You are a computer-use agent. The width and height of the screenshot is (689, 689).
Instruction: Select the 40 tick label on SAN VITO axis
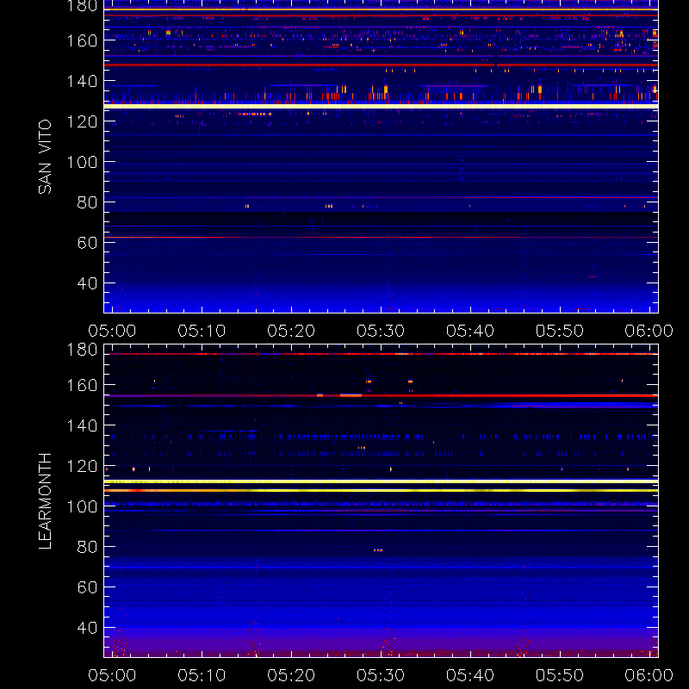click(87, 283)
